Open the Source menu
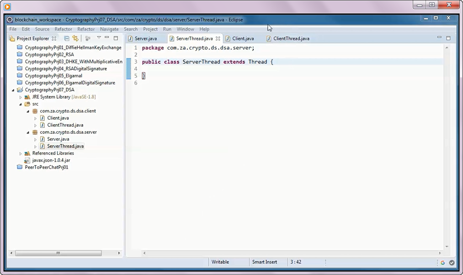Viewport: 463px width, 275px height. click(x=42, y=29)
